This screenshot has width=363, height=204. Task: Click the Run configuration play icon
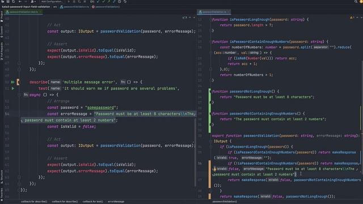click(69, 1)
